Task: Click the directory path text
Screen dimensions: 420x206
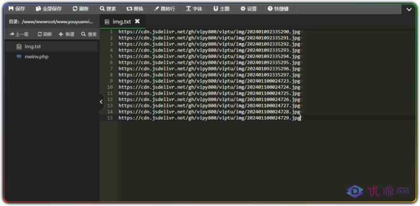Action: pyautogui.click(x=51, y=21)
